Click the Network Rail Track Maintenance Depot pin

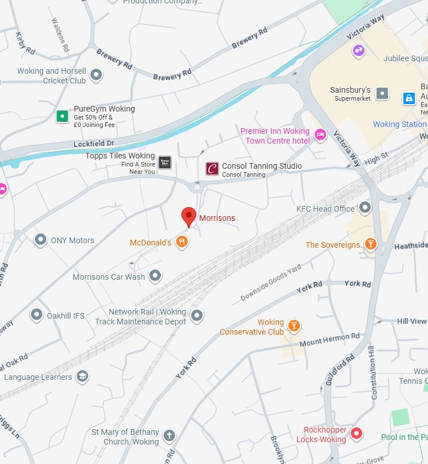(197, 316)
